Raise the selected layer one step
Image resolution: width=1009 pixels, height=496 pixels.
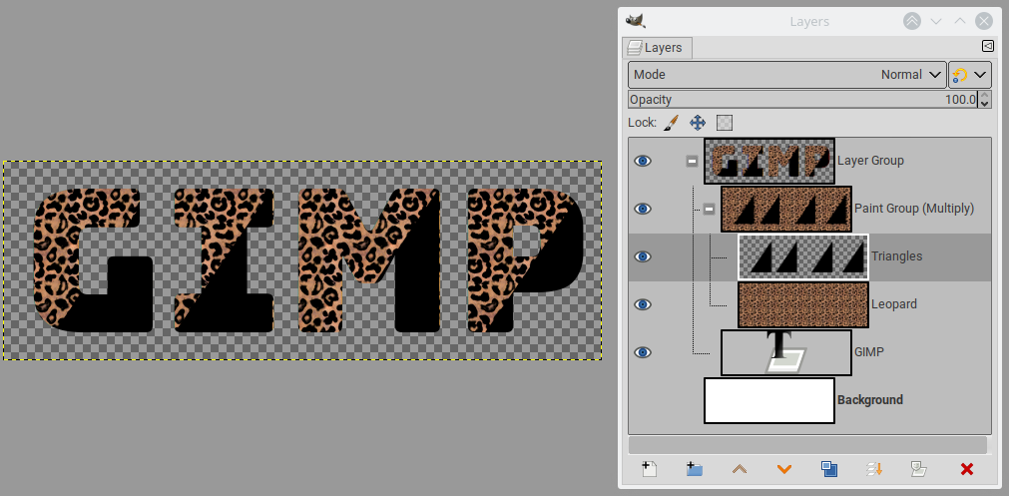click(740, 469)
